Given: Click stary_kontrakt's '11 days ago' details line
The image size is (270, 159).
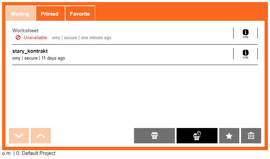Looking at the screenshot, I should tap(39, 58).
